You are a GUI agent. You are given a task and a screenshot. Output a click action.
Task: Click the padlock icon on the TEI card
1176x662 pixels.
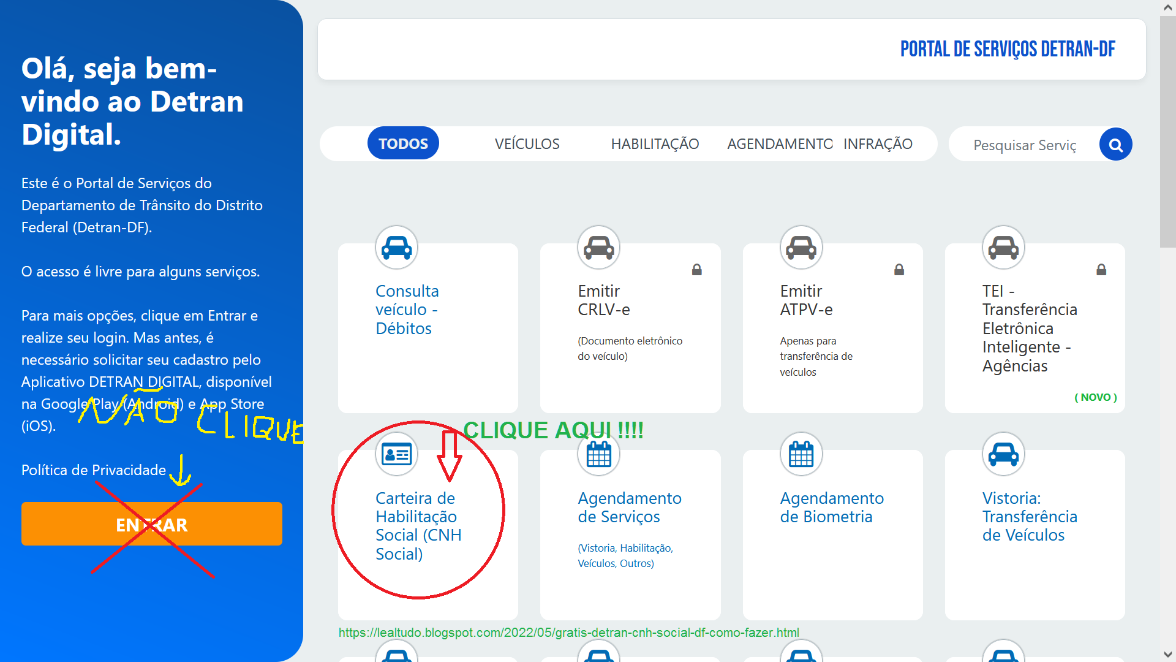point(1101,270)
